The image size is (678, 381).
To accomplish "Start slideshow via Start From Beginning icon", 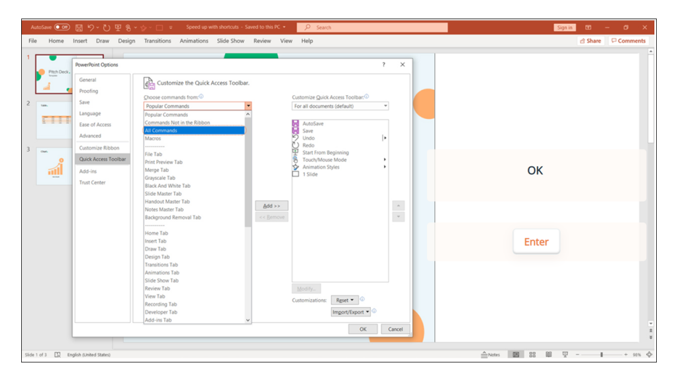I will [117, 27].
